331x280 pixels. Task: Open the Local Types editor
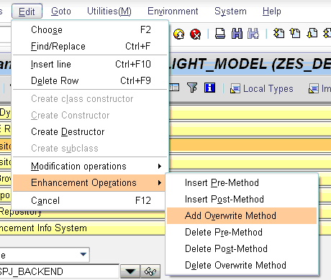[x=261, y=88]
